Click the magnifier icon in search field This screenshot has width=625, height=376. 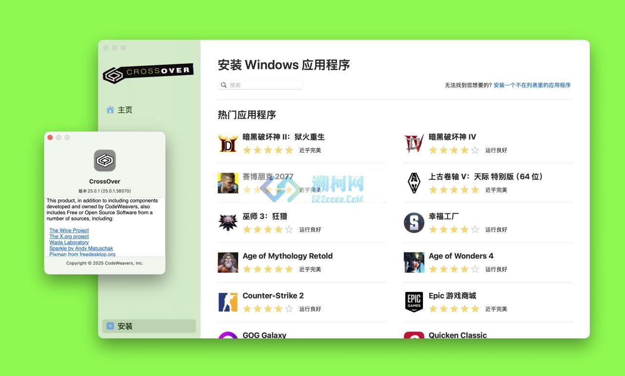pyautogui.click(x=224, y=85)
